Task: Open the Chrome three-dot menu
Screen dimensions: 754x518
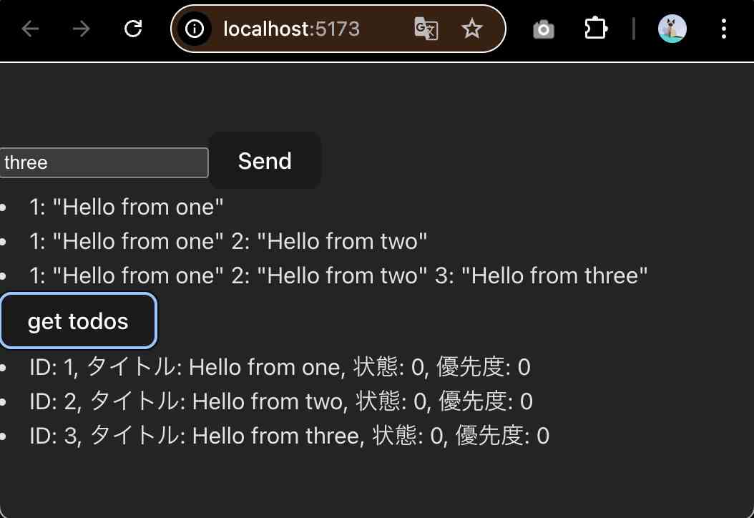Action: (x=724, y=29)
